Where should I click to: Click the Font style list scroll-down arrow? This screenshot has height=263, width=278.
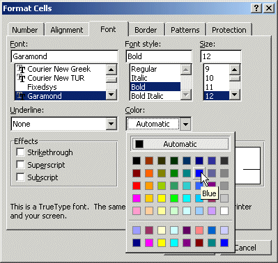(x=186, y=95)
